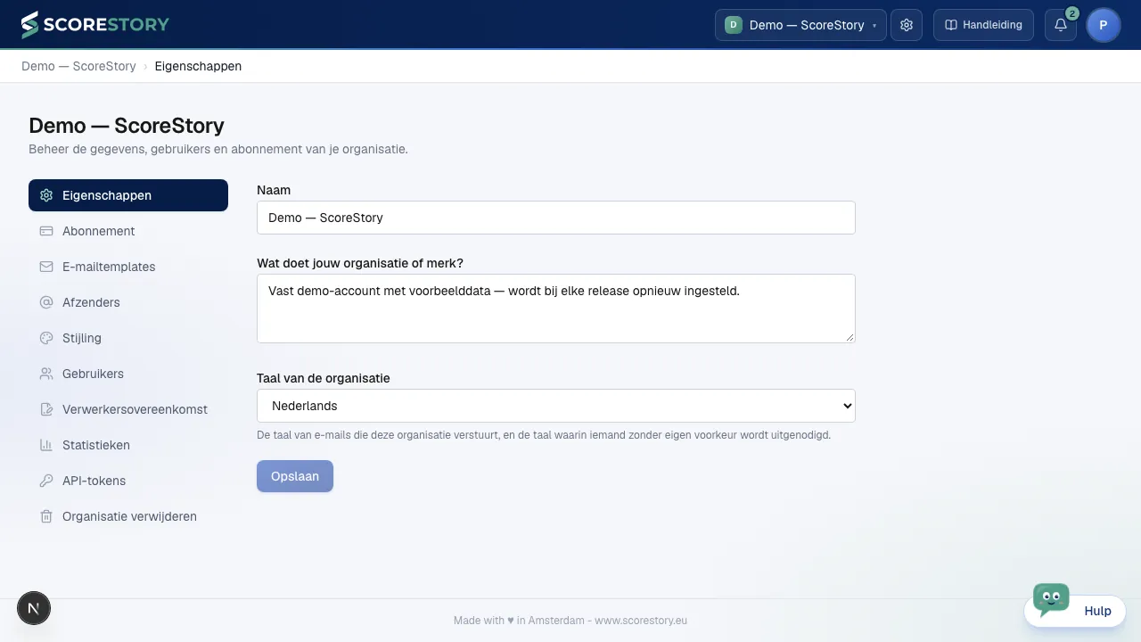The width and height of the screenshot is (1141, 642).
Task: Go to Stijling settings
Action: [x=128, y=338]
